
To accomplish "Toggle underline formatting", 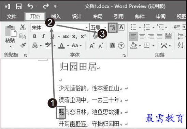I will (x=52, y=36).
